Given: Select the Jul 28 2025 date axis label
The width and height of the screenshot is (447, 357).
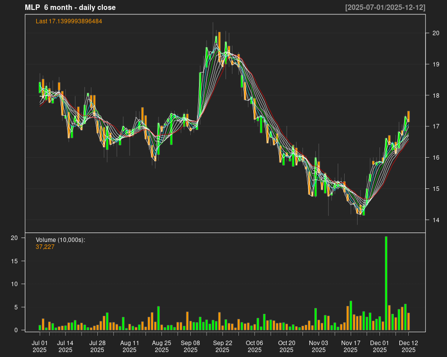Looking at the screenshot, I should click(x=97, y=346).
